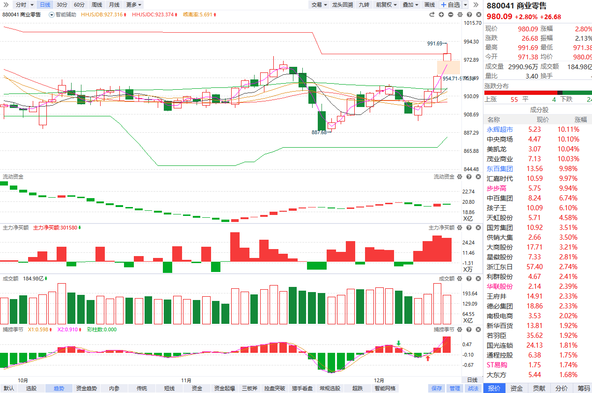Switch chart period to 周线
The height and width of the screenshot is (393, 592).
(x=97, y=5)
